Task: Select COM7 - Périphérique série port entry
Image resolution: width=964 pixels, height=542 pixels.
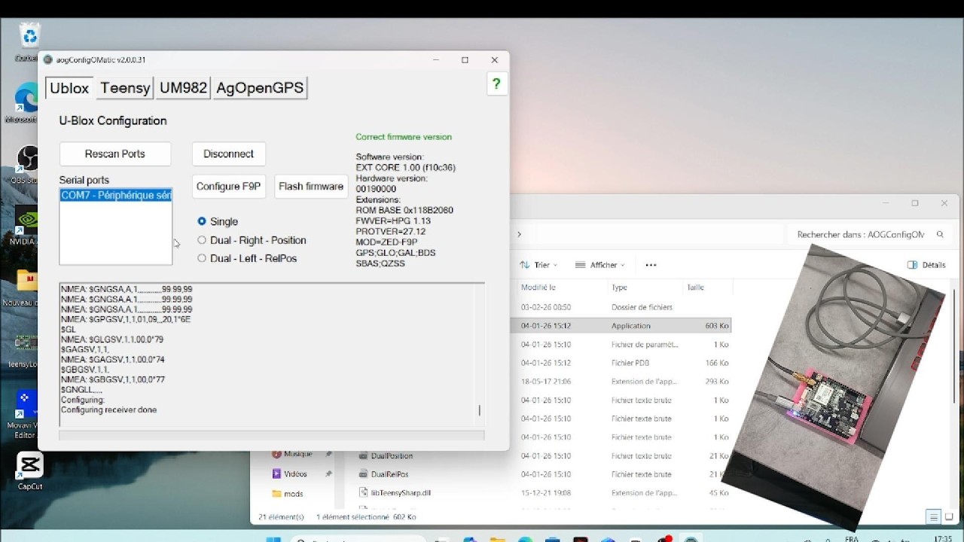Action: click(x=116, y=195)
